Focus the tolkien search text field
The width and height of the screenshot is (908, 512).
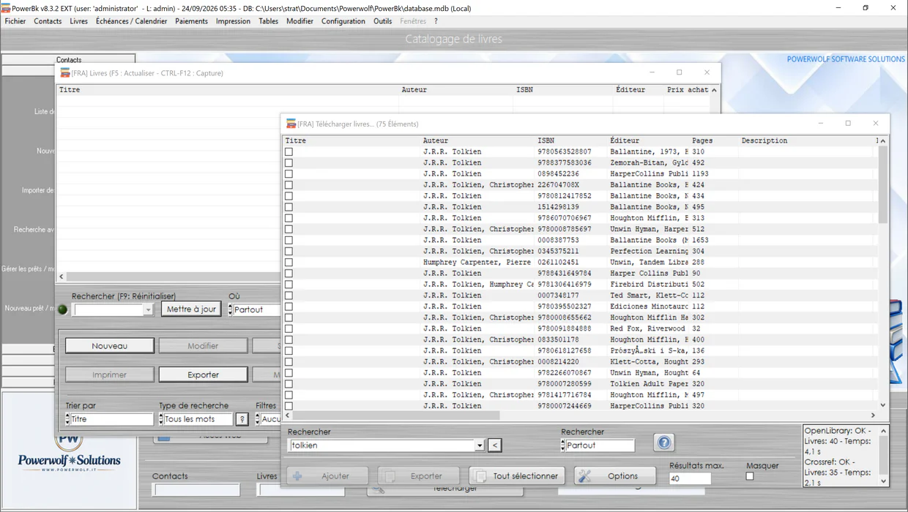coord(382,445)
